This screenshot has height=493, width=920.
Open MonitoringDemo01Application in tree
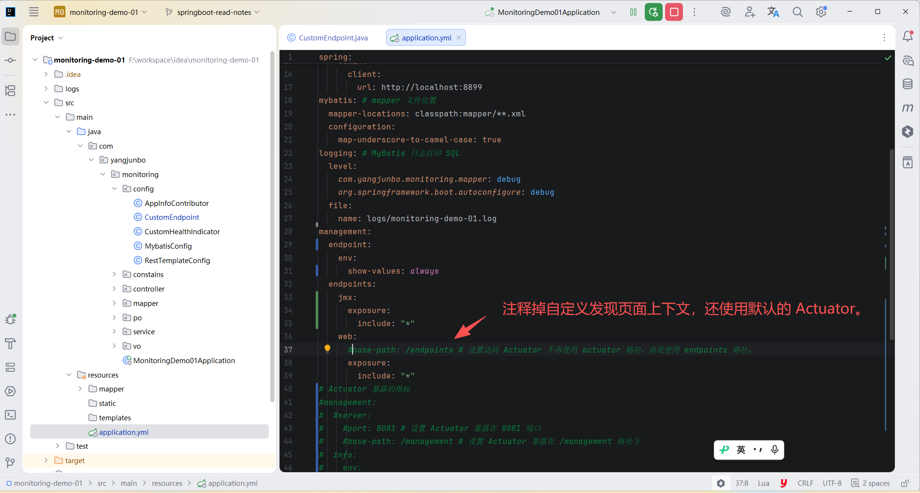click(x=184, y=360)
